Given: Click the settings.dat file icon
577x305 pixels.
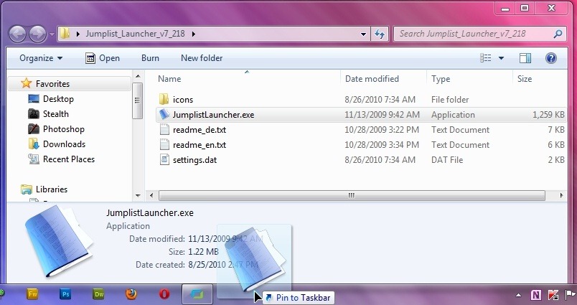Looking at the screenshot, I should pos(164,159).
